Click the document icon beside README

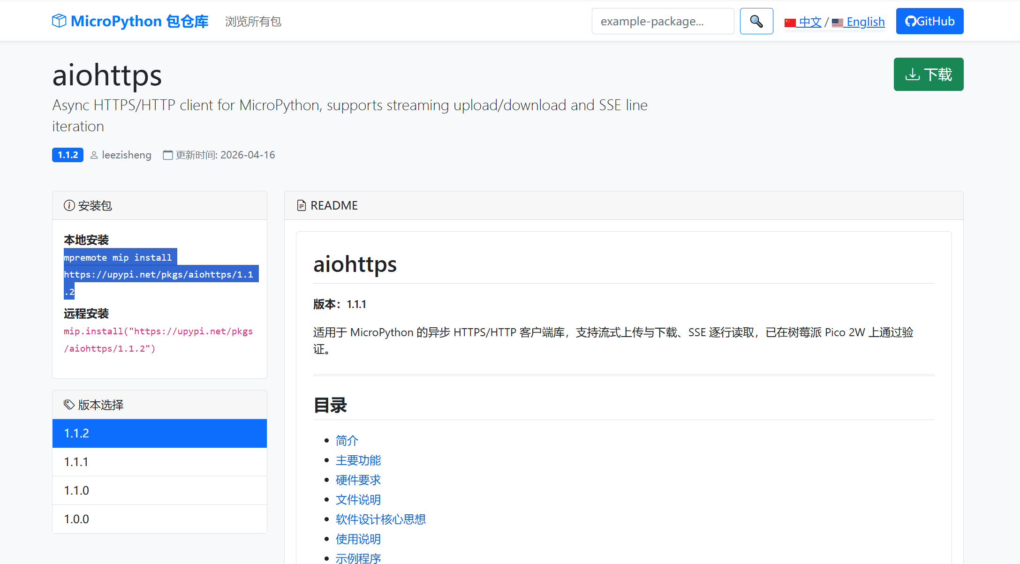pyautogui.click(x=302, y=205)
